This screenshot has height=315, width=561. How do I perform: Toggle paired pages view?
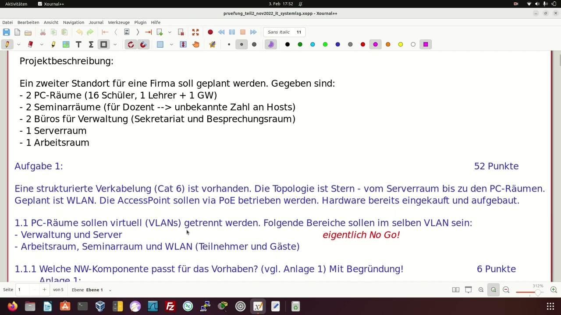pyautogui.click(x=456, y=290)
